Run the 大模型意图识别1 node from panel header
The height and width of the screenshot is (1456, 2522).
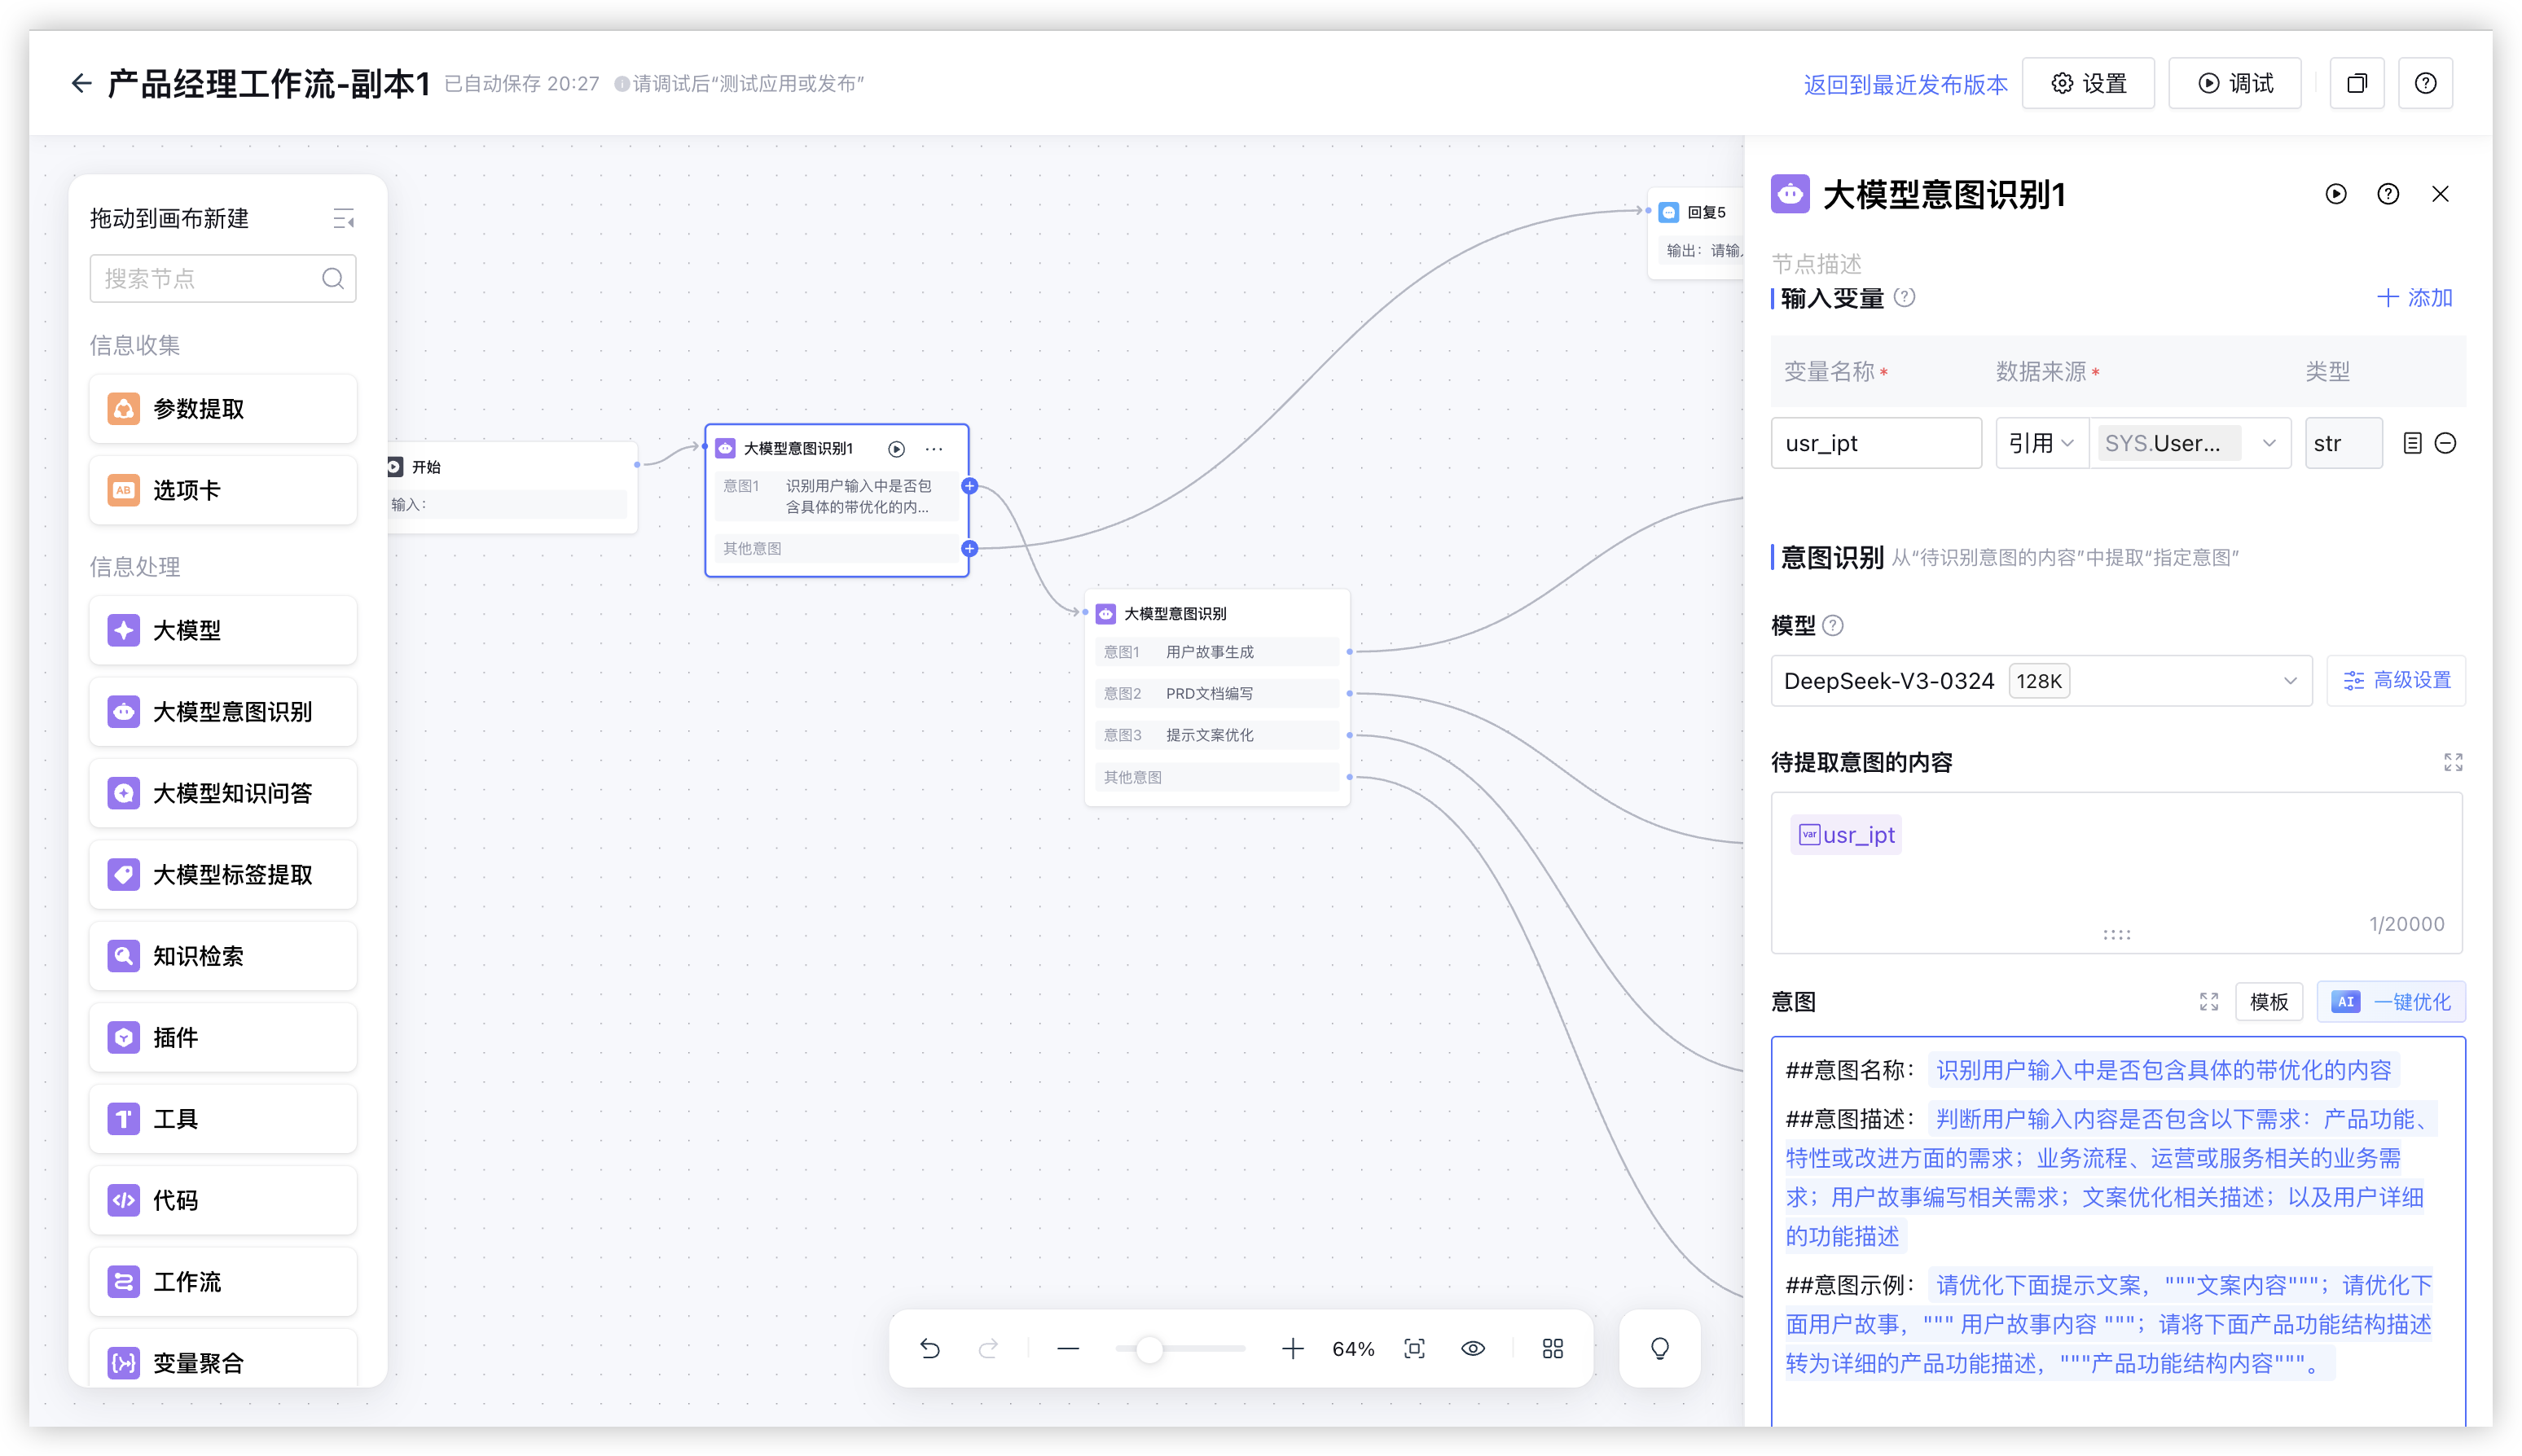(x=2335, y=194)
